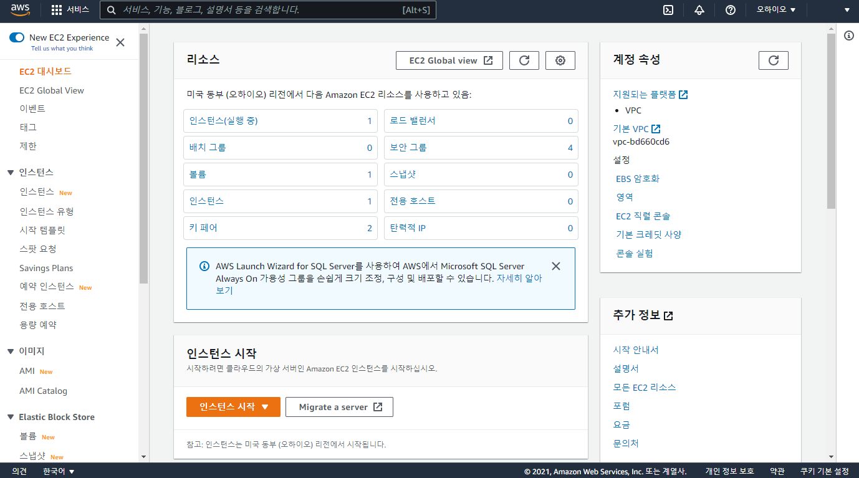Open the info panel icon at right edge
This screenshot has height=478, width=859.
(848, 36)
